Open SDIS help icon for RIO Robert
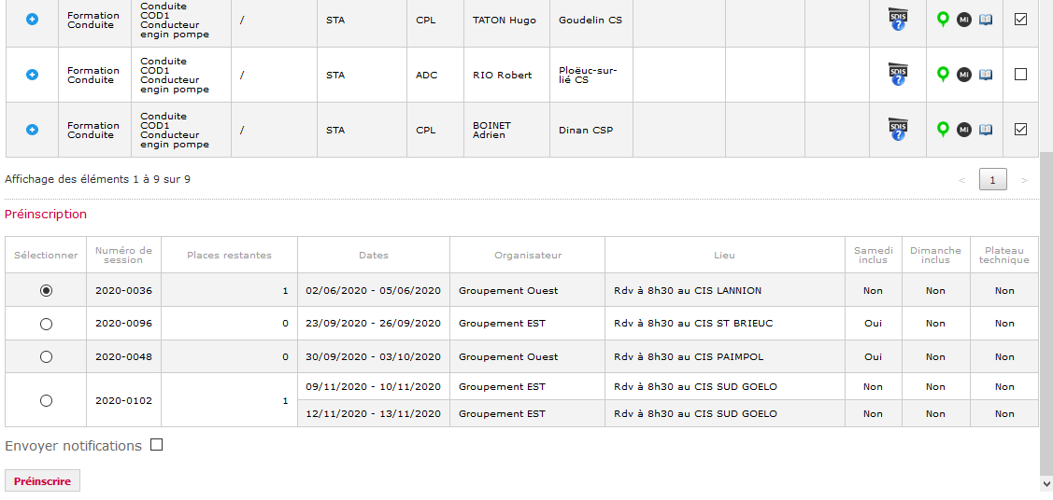The image size is (1053, 500). point(898,75)
